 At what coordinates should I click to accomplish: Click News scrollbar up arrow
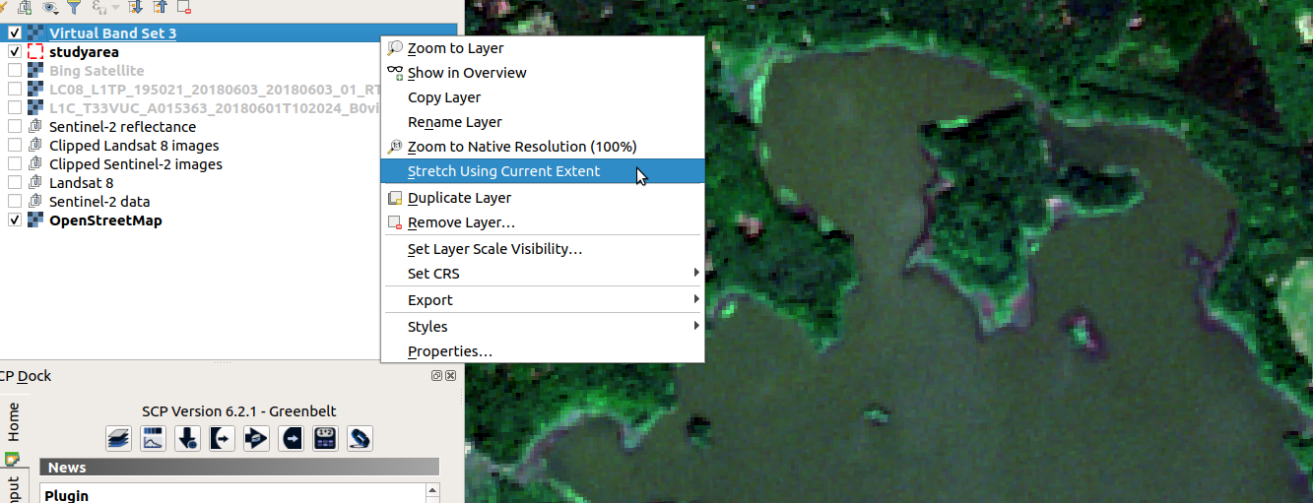click(431, 490)
